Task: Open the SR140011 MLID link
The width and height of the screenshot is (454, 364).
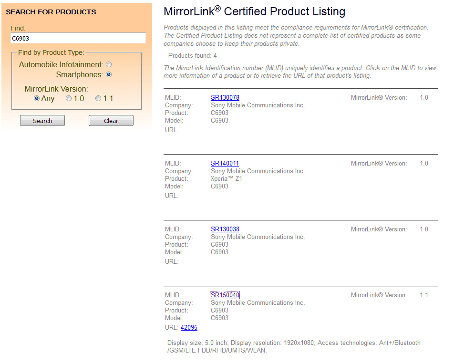Action: coord(225,163)
